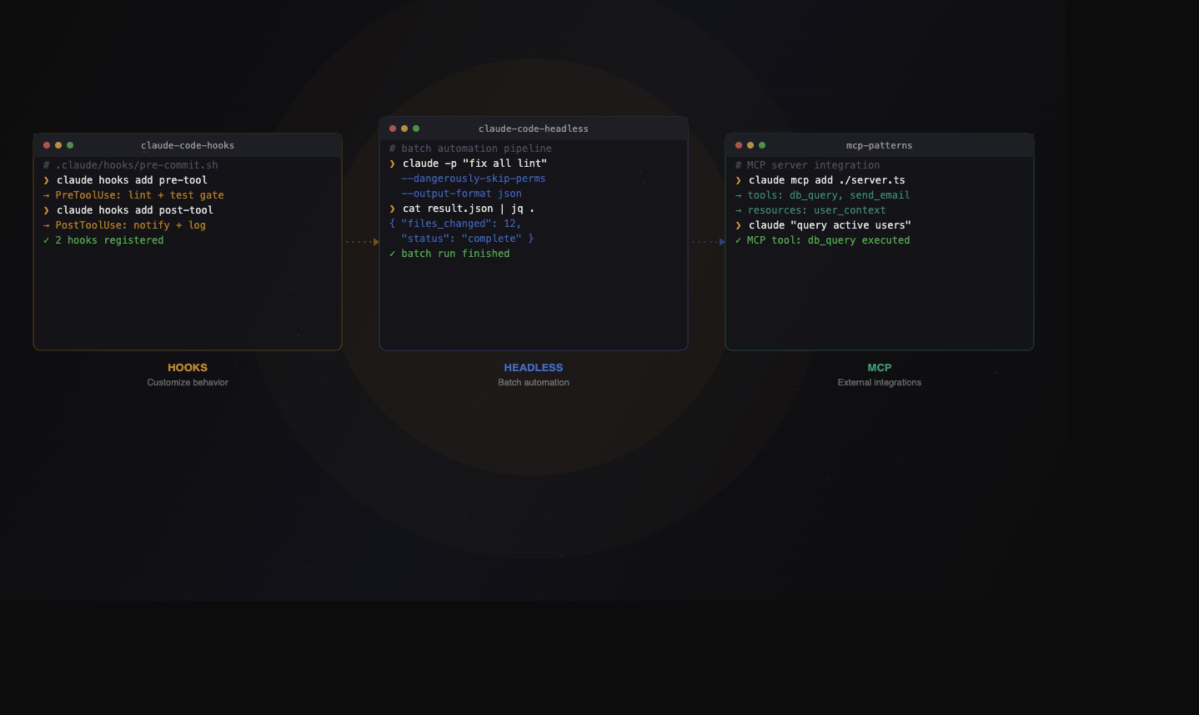
Task: Select the claude-code-headless title bar text
Action: click(x=533, y=128)
